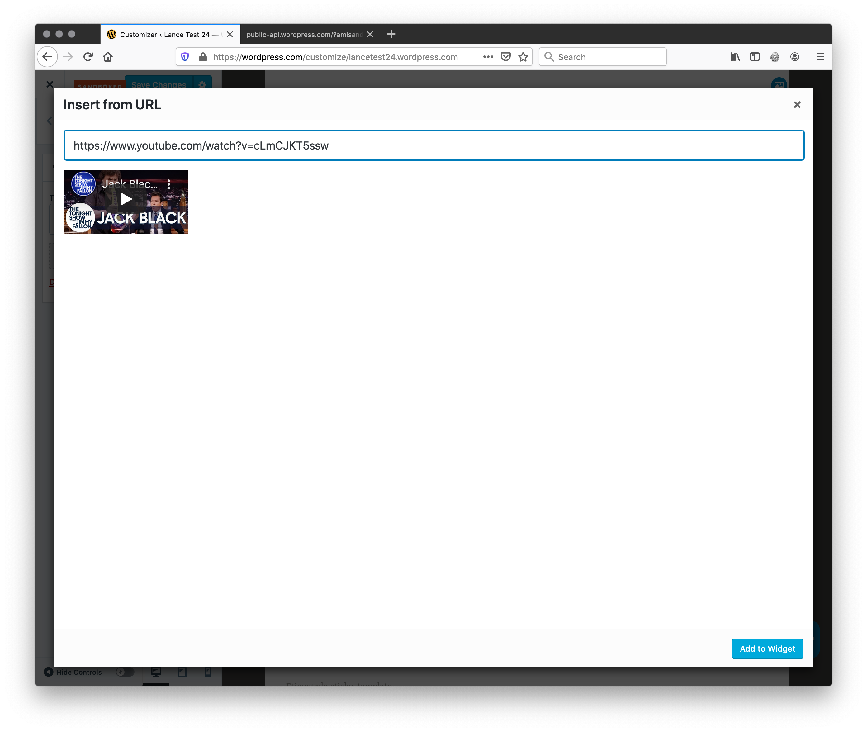Viewport: 867px width, 732px height.
Task: View site security lock information
Action: coord(203,57)
